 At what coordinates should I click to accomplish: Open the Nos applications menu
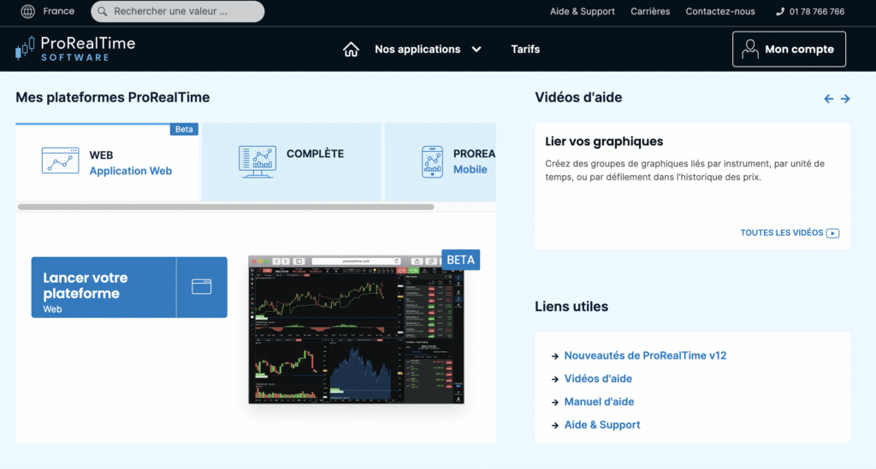click(417, 49)
